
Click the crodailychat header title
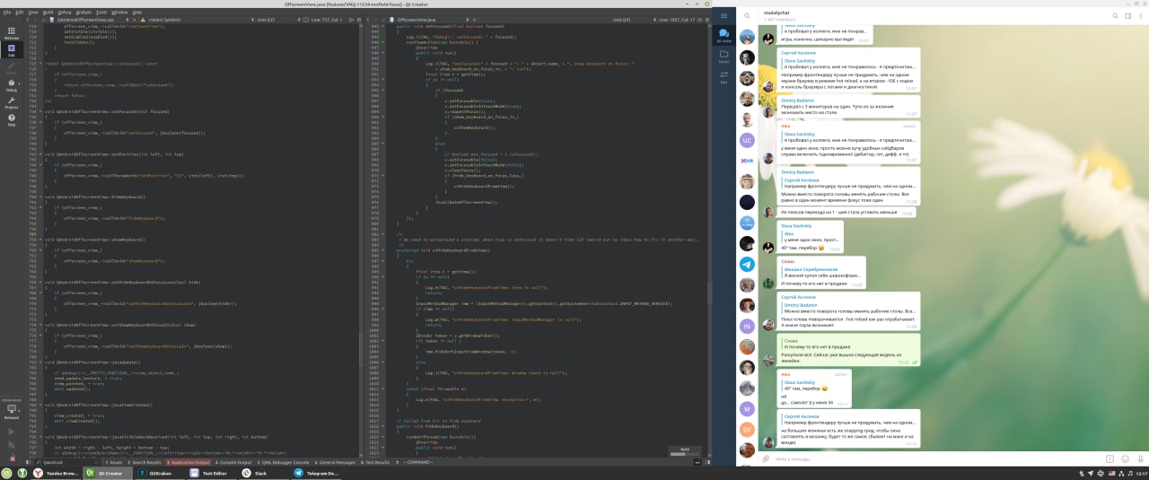775,13
